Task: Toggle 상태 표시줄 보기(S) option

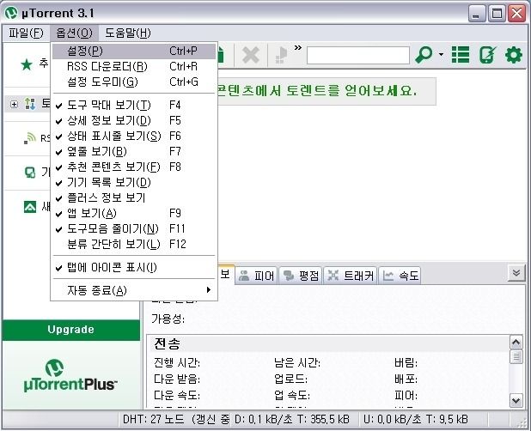Action: click(134, 136)
